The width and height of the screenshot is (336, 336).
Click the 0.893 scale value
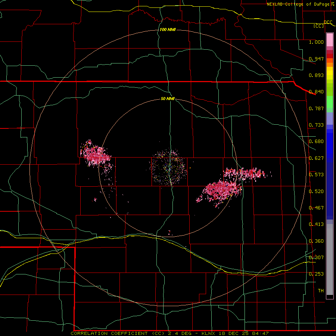(x=316, y=75)
